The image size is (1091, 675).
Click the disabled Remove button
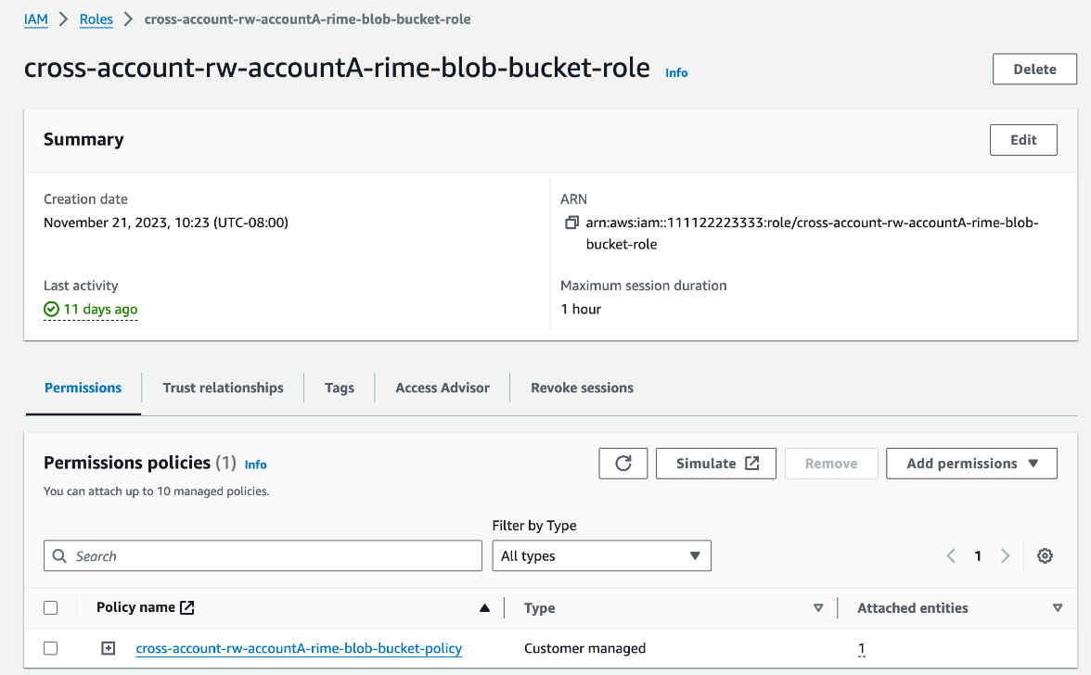(x=831, y=464)
